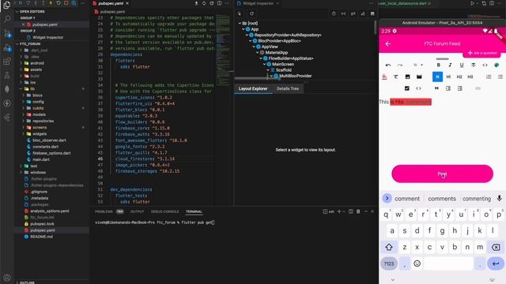The width and height of the screenshot is (506, 284).
Task: Click redo icon in emulator editor toolbar
Action: click(x=400, y=65)
